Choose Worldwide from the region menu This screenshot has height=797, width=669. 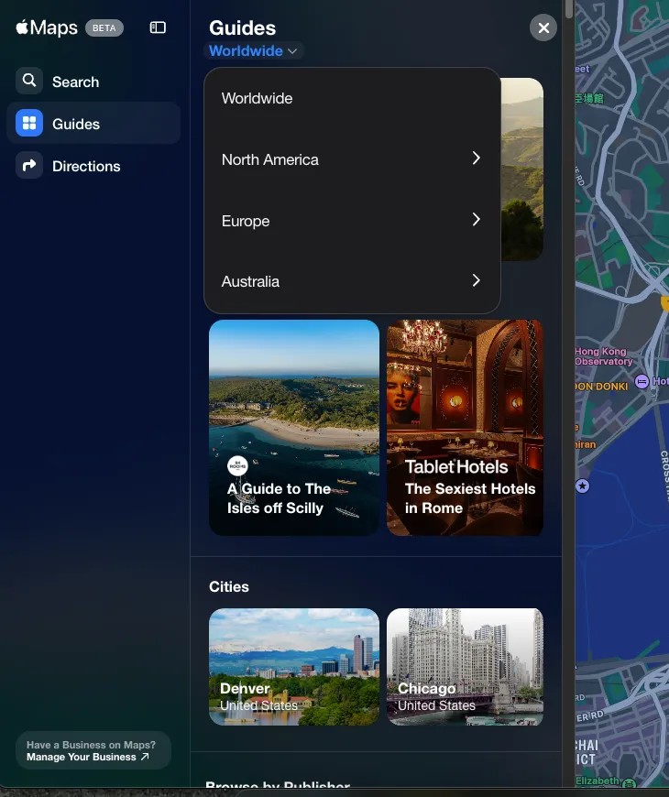(x=258, y=98)
